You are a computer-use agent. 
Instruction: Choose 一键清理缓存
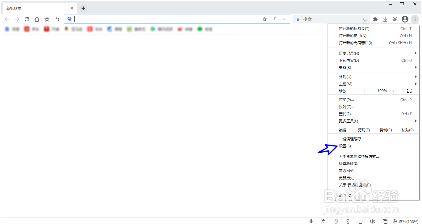[x=373, y=139]
